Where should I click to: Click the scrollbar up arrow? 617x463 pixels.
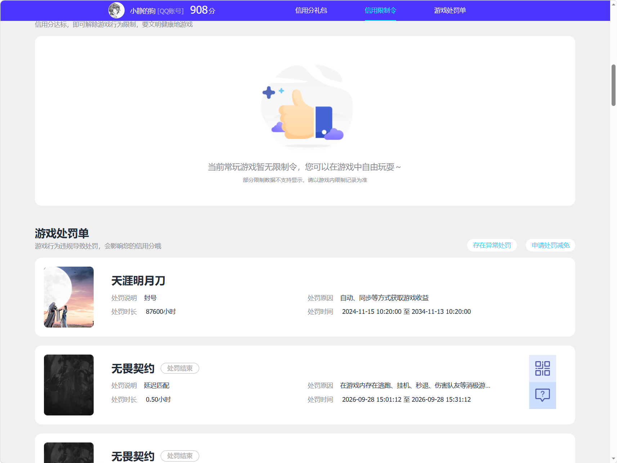coord(613,4)
